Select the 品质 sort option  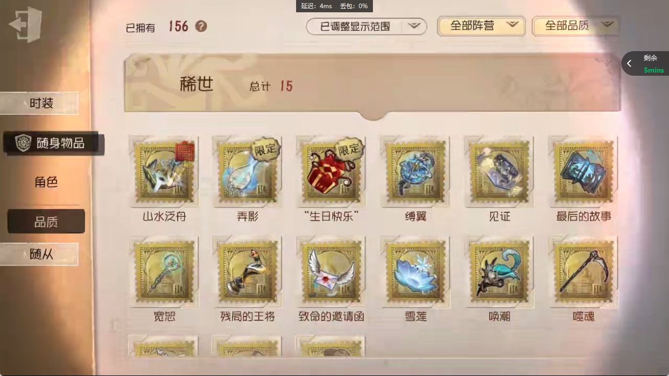pyautogui.click(x=46, y=222)
